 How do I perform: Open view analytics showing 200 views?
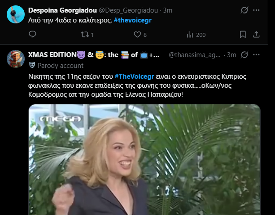click(x=191, y=35)
